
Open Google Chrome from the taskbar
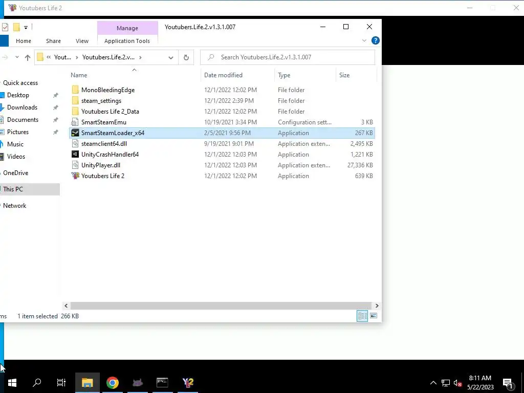(113, 382)
